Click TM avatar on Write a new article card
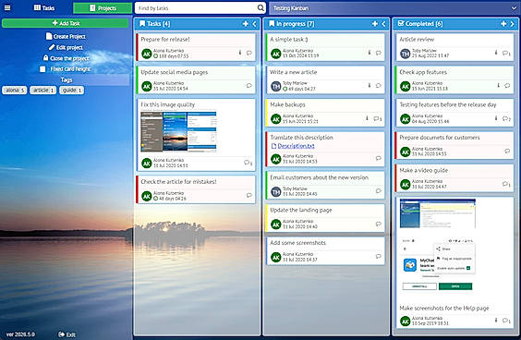This screenshot has height=340, width=521. pyautogui.click(x=276, y=87)
